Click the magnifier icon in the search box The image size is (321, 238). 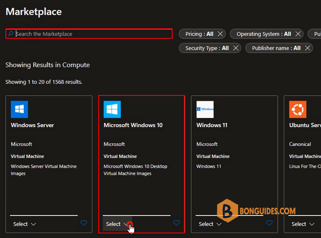point(10,33)
